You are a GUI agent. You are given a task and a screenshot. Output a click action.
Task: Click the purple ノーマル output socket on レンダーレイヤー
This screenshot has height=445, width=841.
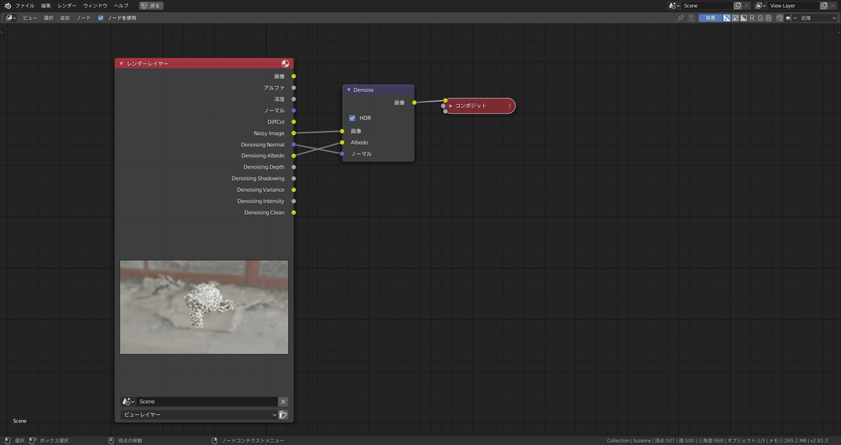pos(294,111)
